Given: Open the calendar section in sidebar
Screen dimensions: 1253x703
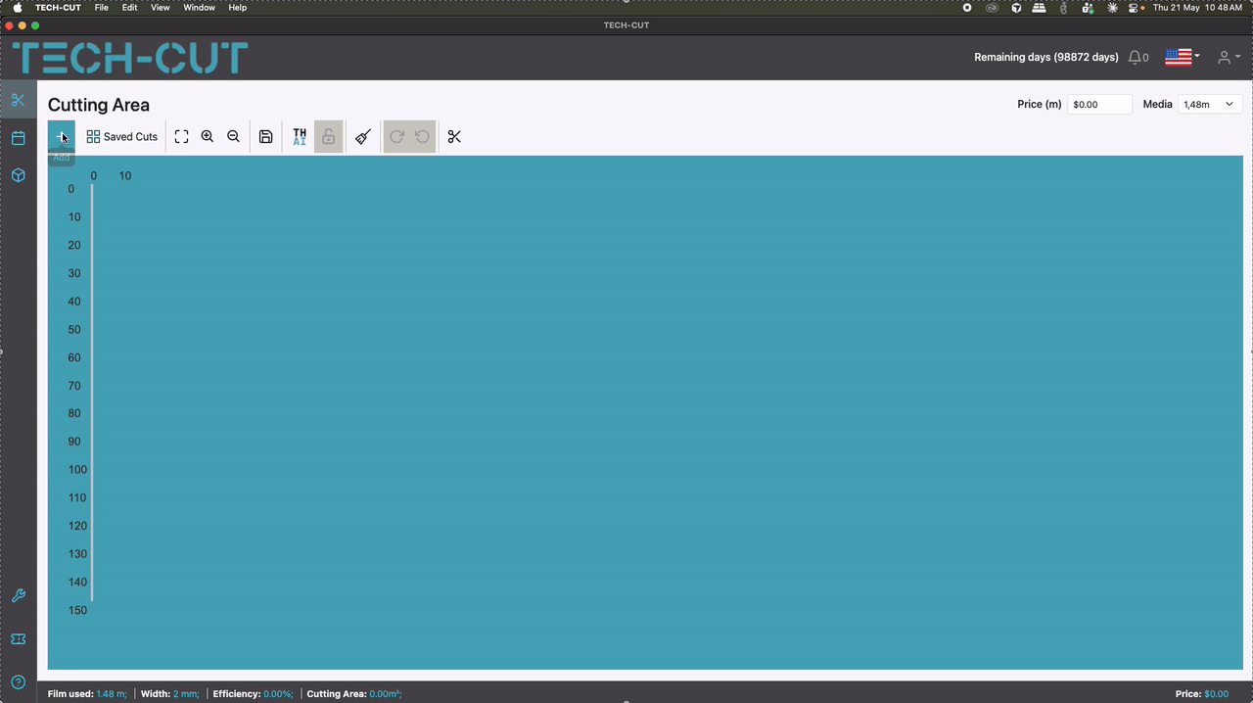Looking at the screenshot, I should pyautogui.click(x=18, y=138).
